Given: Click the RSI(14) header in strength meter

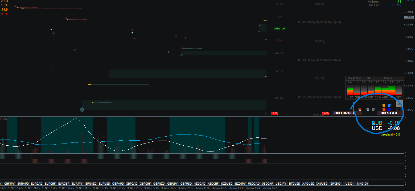Looking at the screenshot, I should (x=389, y=78).
